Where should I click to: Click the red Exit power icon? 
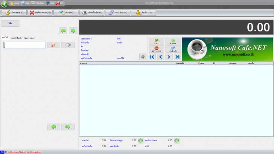[x=59, y=3]
